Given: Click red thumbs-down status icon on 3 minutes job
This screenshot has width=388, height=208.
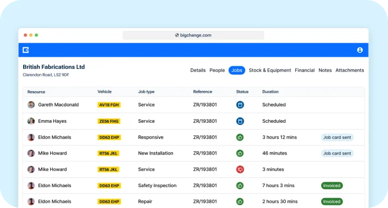Looking at the screenshot, I should click(x=240, y=169).
